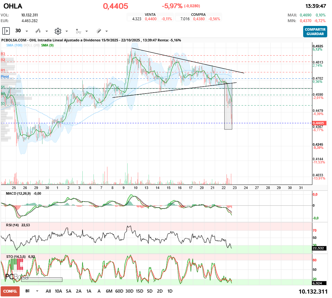The height and width of the screenshot is (298, 332).
Task: Click the COMPARTIR GUARDAR button
Action: 315,32
